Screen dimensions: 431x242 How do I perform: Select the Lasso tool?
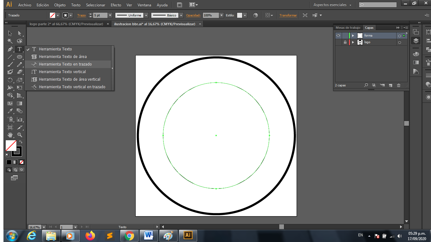pos(20,41)
